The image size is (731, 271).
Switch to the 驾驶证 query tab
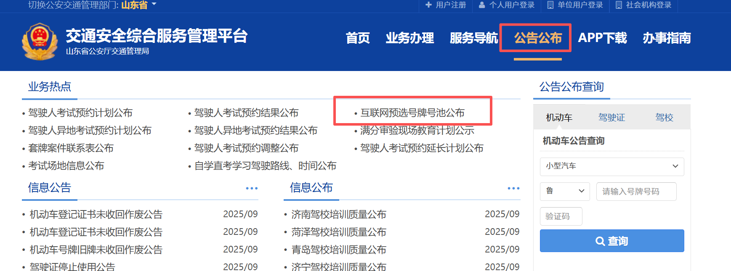[611, 118]
